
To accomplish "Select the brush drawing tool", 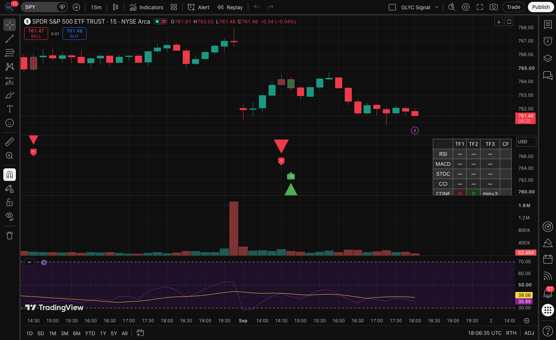I will click(x=10, y=95).
